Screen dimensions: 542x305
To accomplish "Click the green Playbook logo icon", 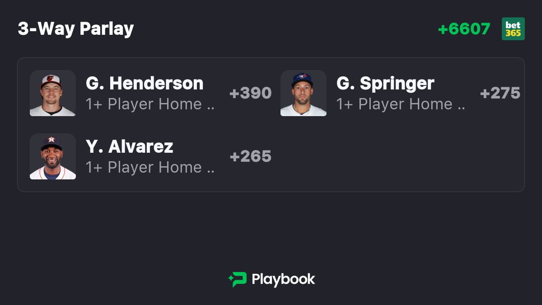I will tap(237, 280).
